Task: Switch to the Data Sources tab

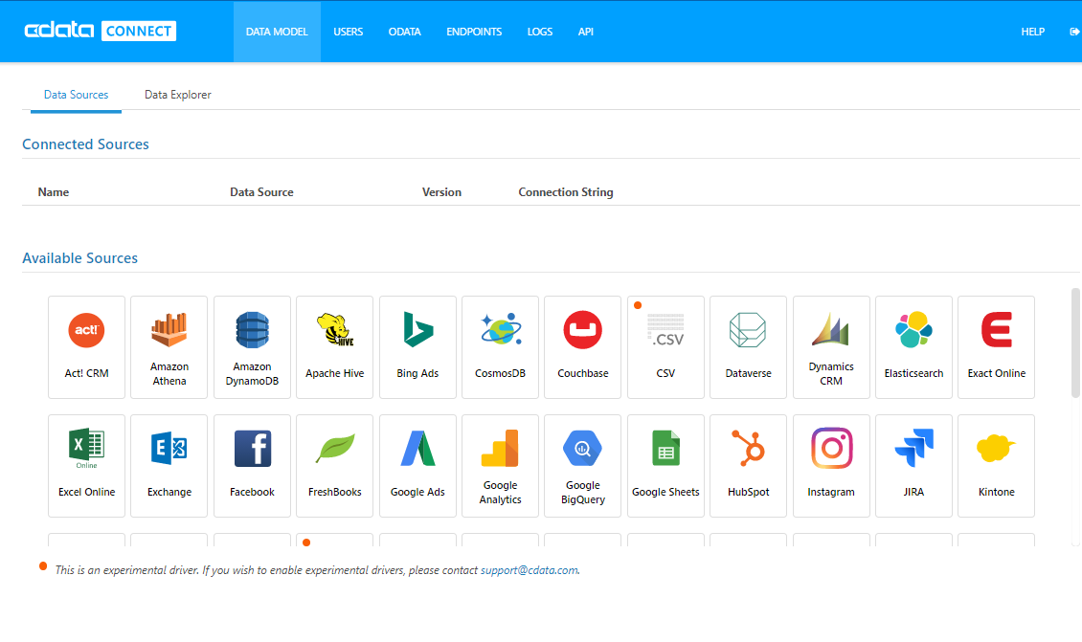Action: [x=76, y=95]
